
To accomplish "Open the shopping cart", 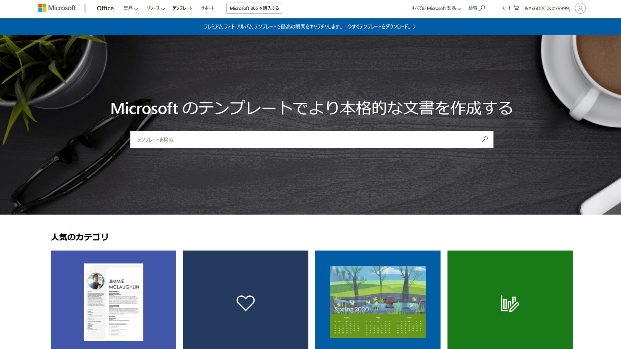I will pyautogui.click(x=510, y=8).
